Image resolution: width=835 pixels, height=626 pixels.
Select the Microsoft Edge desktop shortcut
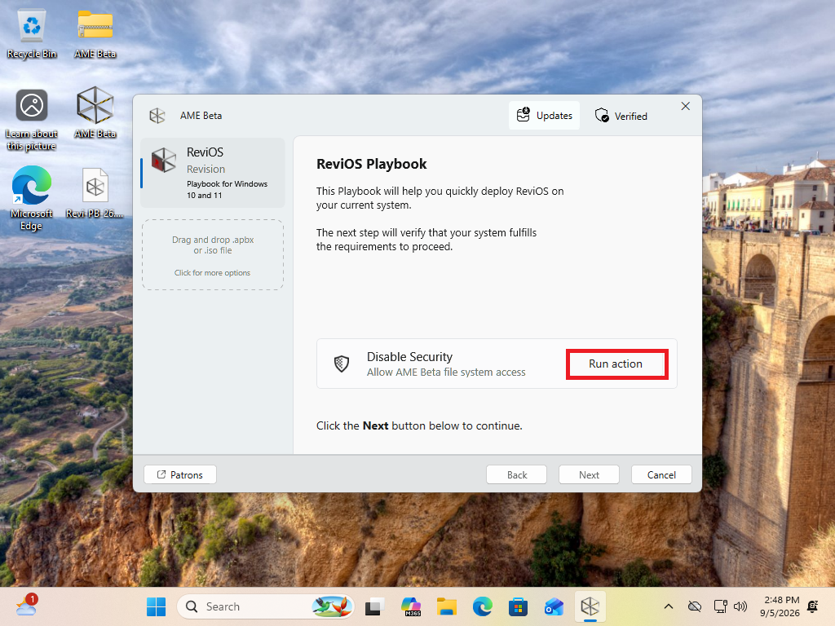tap(32, 198)
